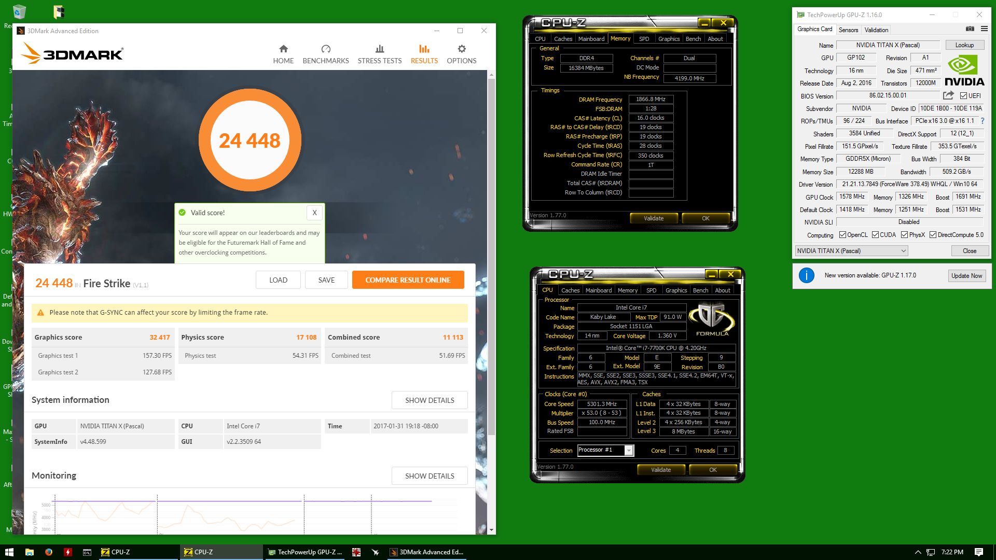This screenshot has height=560, width=996.
Task: Switch to the Results tab in 3DMark
Action: (x=424, y=54)
